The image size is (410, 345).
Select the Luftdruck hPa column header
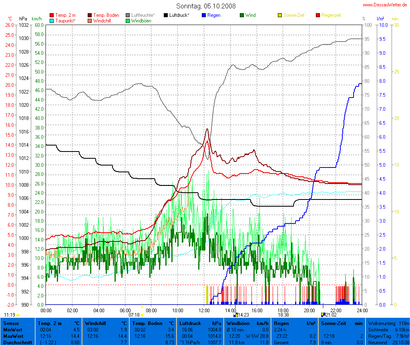(200, 323)
